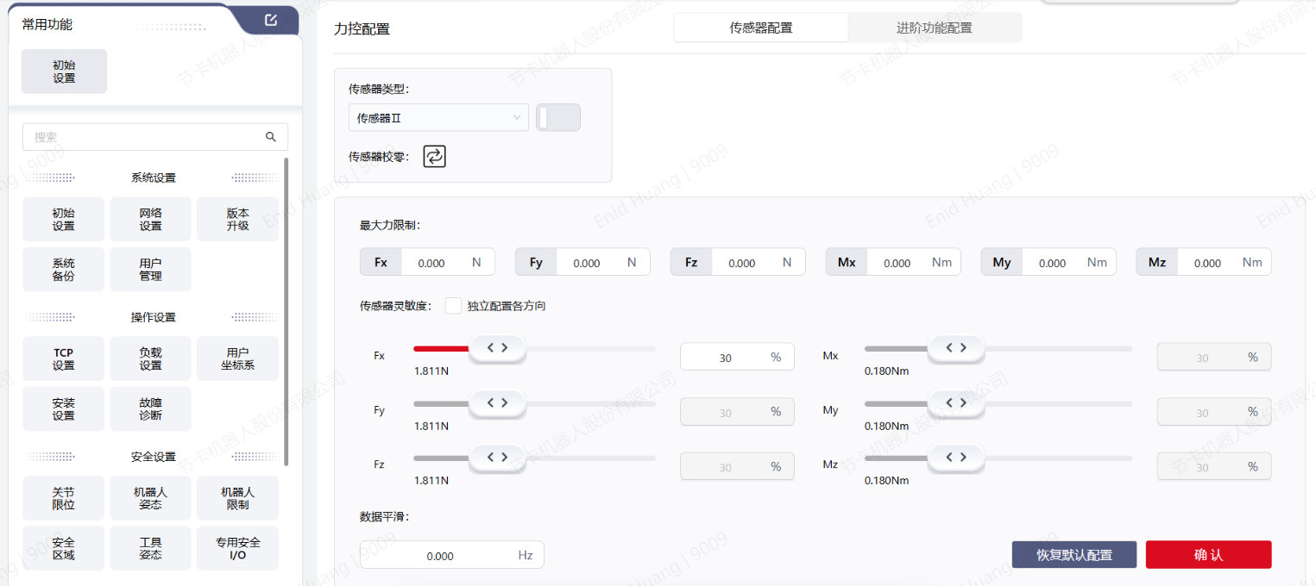Click the search magnifier icon

(x=271, y=137)
